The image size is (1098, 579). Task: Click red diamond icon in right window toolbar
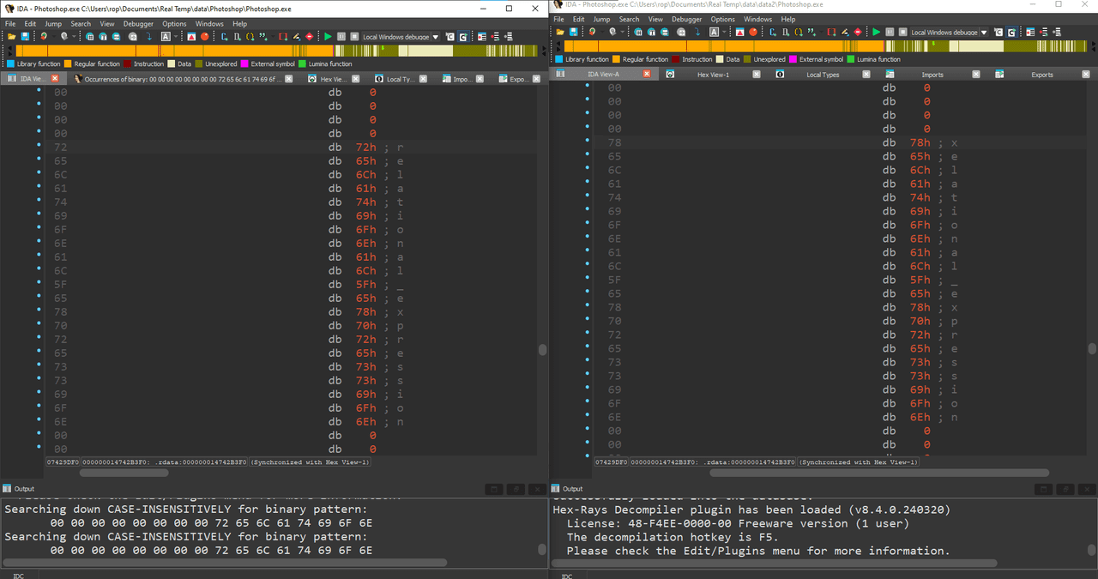[x=857, y=32]
